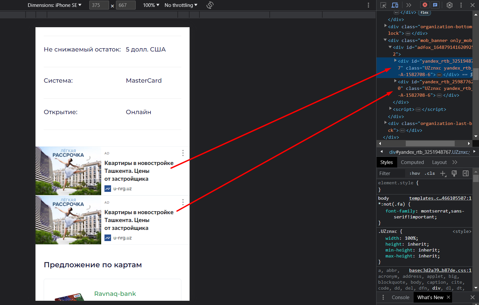This screenshot has width=479, height=305.
Task: Switch to the Console drawer tab
Action: point(400,297)
